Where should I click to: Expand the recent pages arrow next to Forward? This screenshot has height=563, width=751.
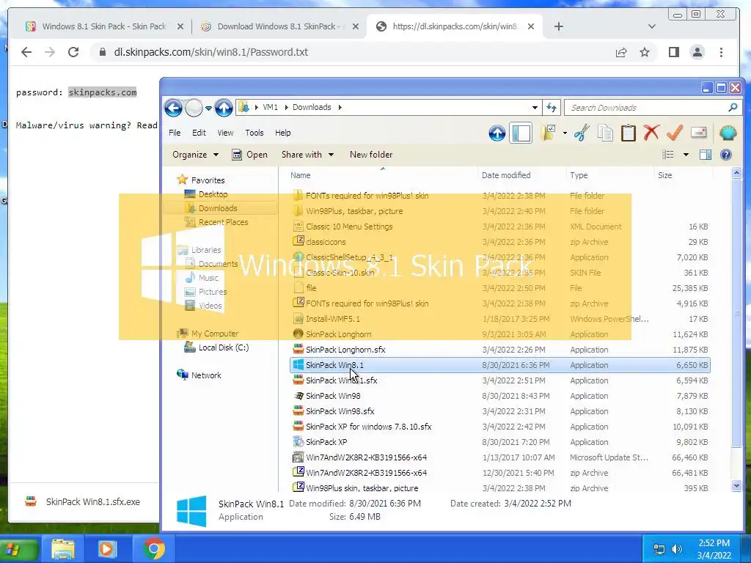click(208, 108)
